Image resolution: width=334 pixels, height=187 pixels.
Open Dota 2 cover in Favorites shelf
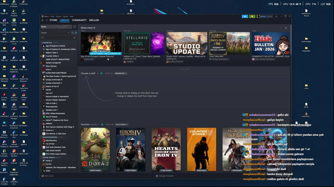[95, 149]
